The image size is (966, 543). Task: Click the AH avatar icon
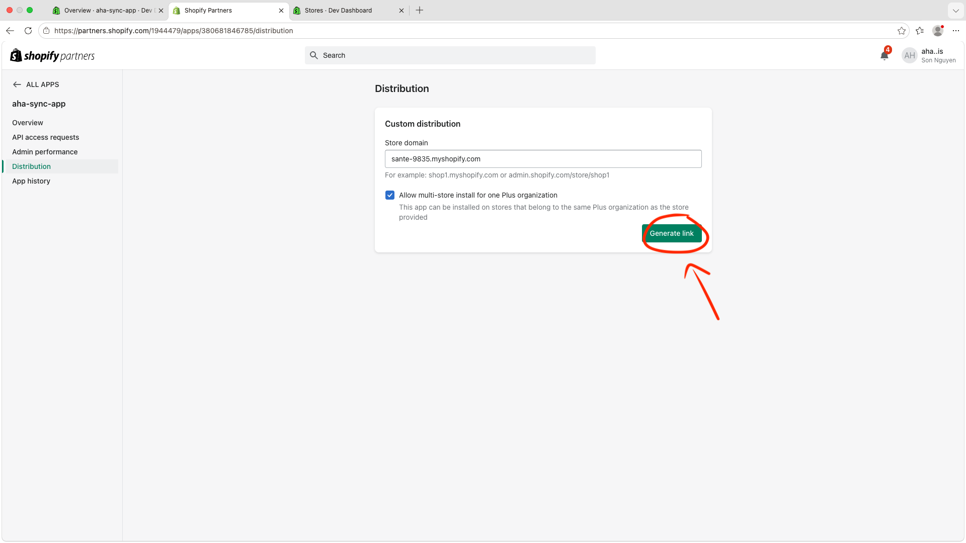pyautogui.click(x=910, y=55)
